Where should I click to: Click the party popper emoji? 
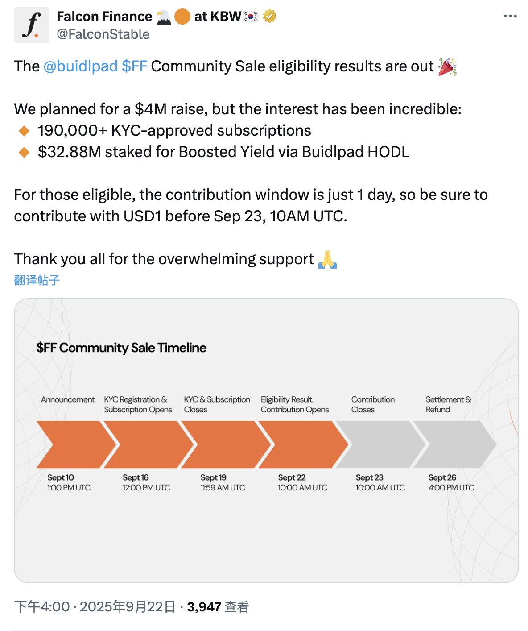pos(447,66)
